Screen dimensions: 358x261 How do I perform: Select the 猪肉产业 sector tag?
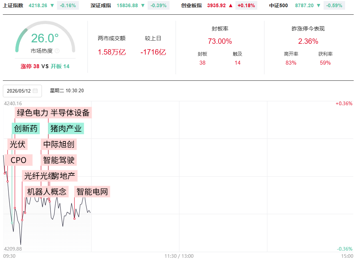(66, 129)
